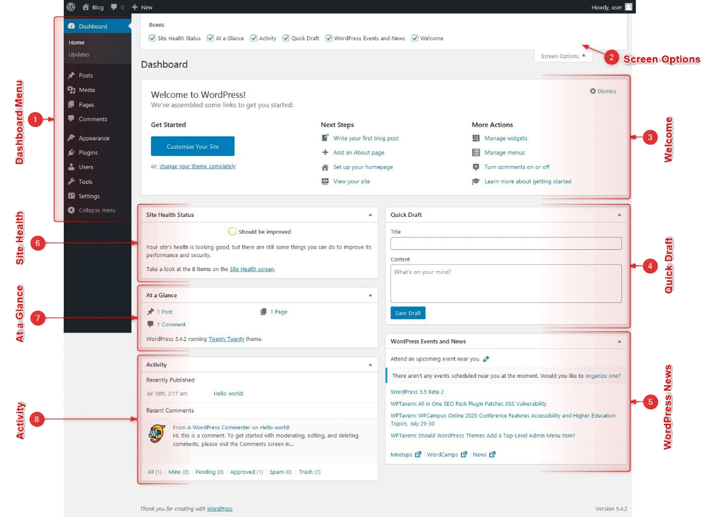Open the Posts menu label
The width and height of the screenshot is (716, 517).
click(86, 75)
